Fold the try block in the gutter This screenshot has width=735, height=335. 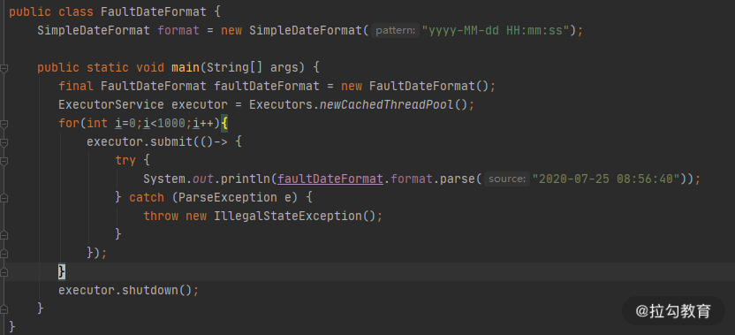(4, 162)
